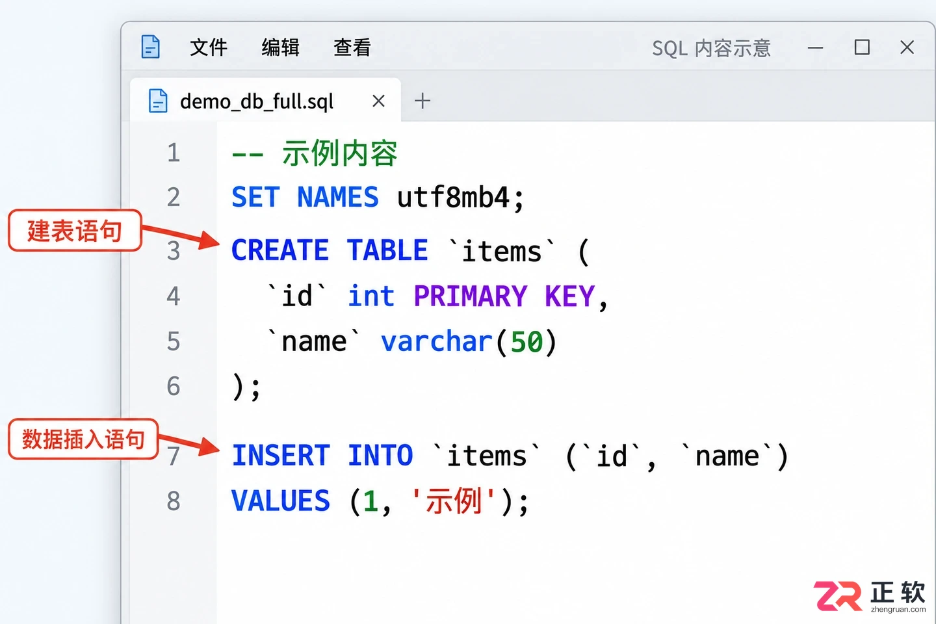Click the "INSERT INTO" keywords
The width and height of the screenshot is (936, 624).
(322, 456)
